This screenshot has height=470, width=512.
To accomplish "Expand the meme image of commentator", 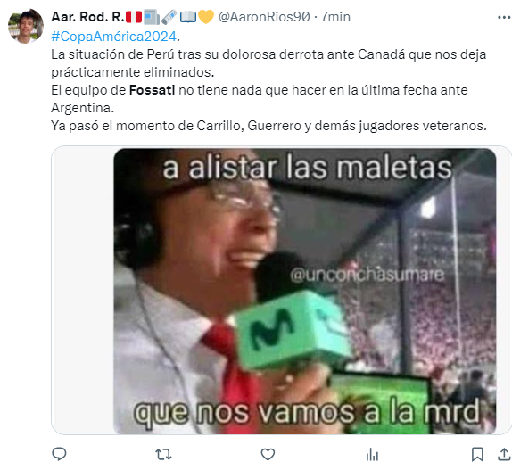I will pyautogui.click(x=305, y=291).
